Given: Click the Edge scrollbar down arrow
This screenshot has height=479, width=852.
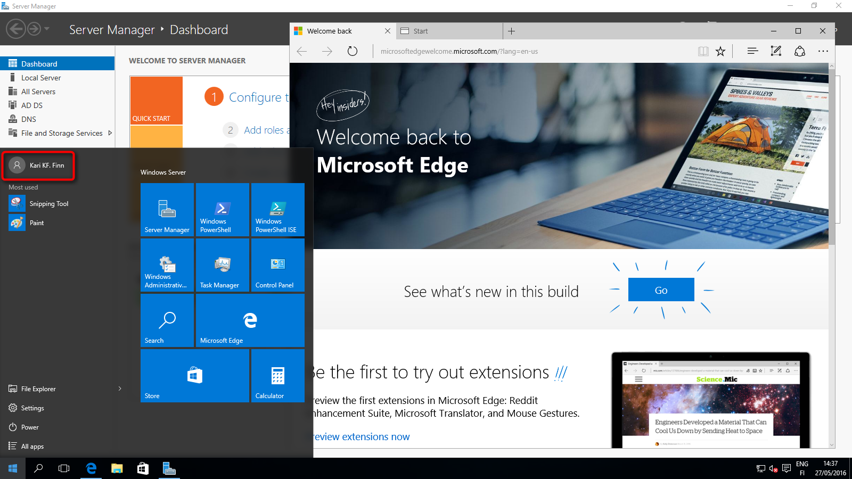Looking at the screenshot, I should pos(831,444).
